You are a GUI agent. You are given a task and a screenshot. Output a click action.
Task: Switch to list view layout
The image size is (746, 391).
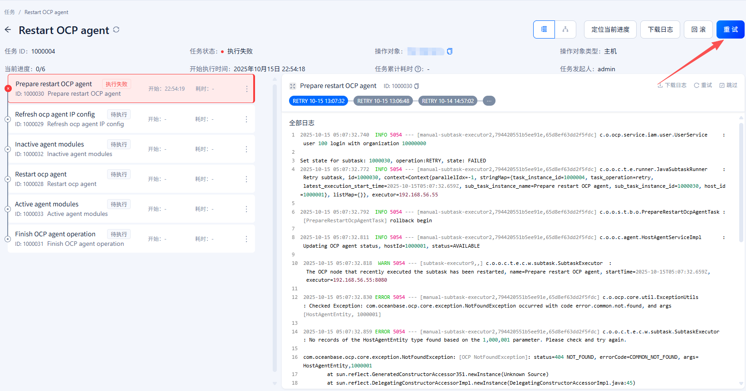pyautogui.click(x=544, y=29)
